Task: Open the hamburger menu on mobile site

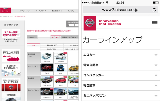Action: point(155,22)
